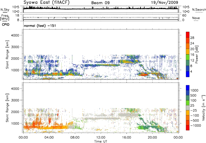206x143 pixels.
Task: Click the 'Slant Range [km]' label of power panel
Action: coord(7,54)
